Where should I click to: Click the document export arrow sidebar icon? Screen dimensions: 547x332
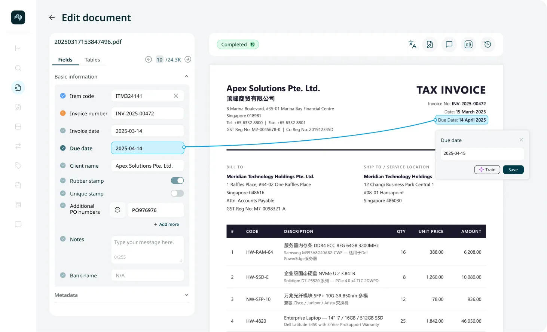tap(18, 185)
